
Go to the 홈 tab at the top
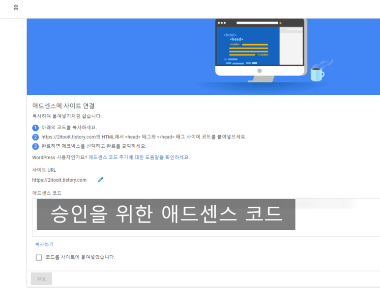pos(16,8)
